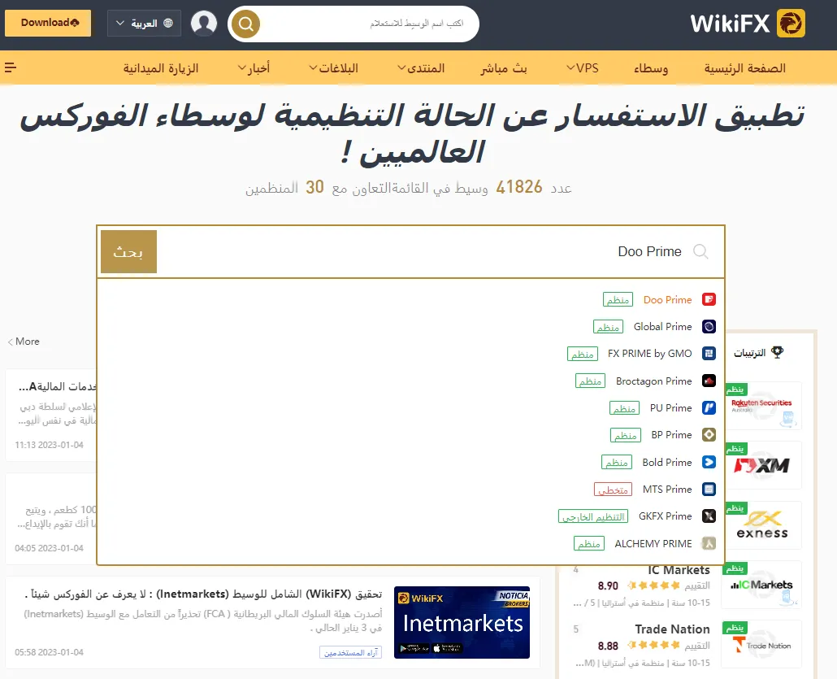Click the Broctagon Prime logo
The image size is (837, 679).
click(x=709, y=381)
